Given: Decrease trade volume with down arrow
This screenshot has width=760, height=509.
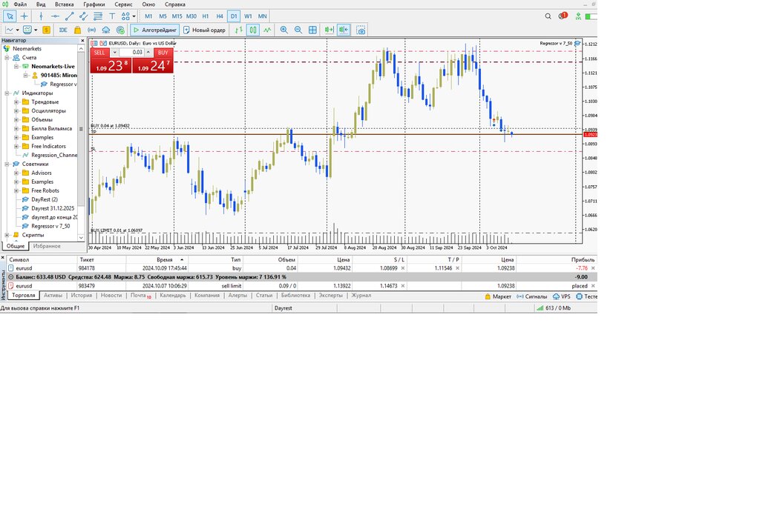Looking at the screenshot, I should point(114,53).
